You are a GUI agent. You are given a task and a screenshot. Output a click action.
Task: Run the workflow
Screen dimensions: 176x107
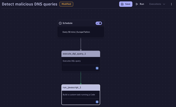(x=140, y=4)
